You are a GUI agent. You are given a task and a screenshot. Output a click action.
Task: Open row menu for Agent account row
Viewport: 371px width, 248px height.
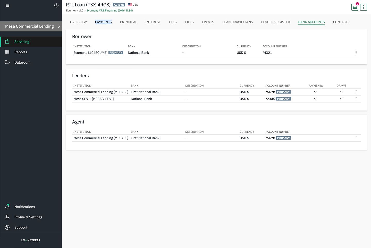click(x=356, y=138)
